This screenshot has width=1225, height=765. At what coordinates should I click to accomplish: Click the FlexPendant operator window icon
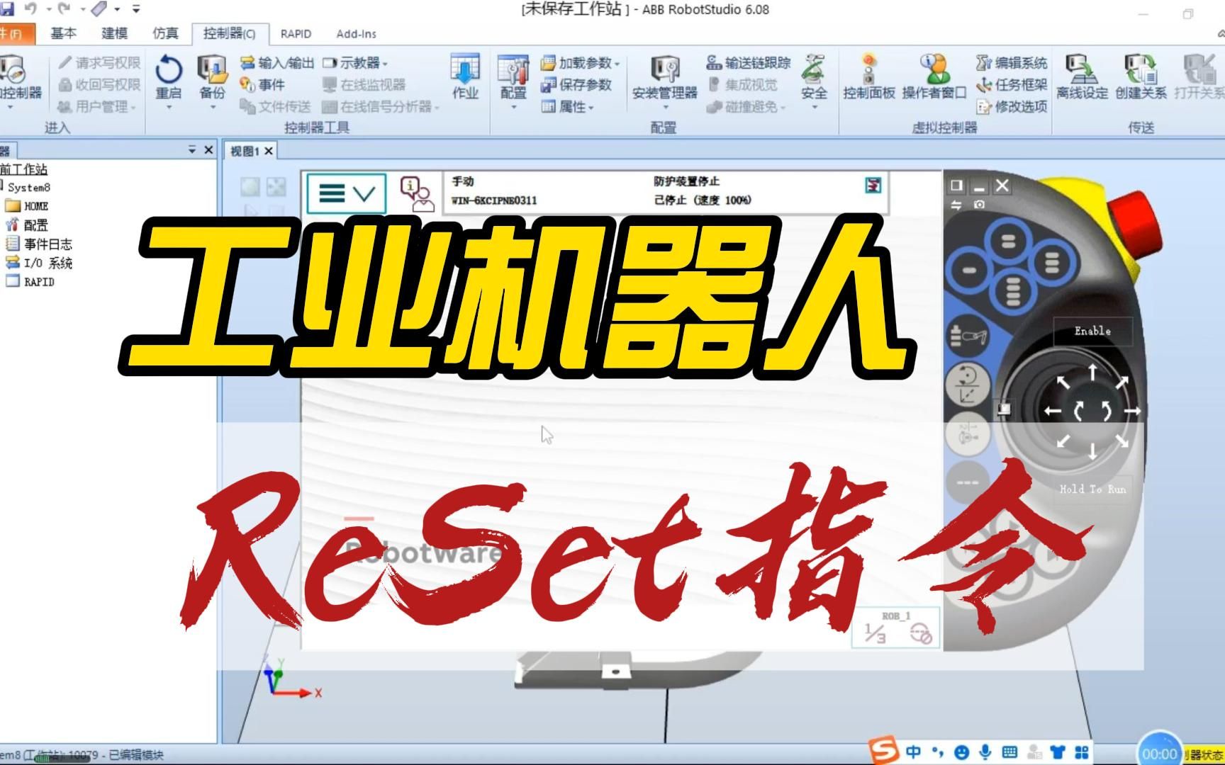[417, 193]
